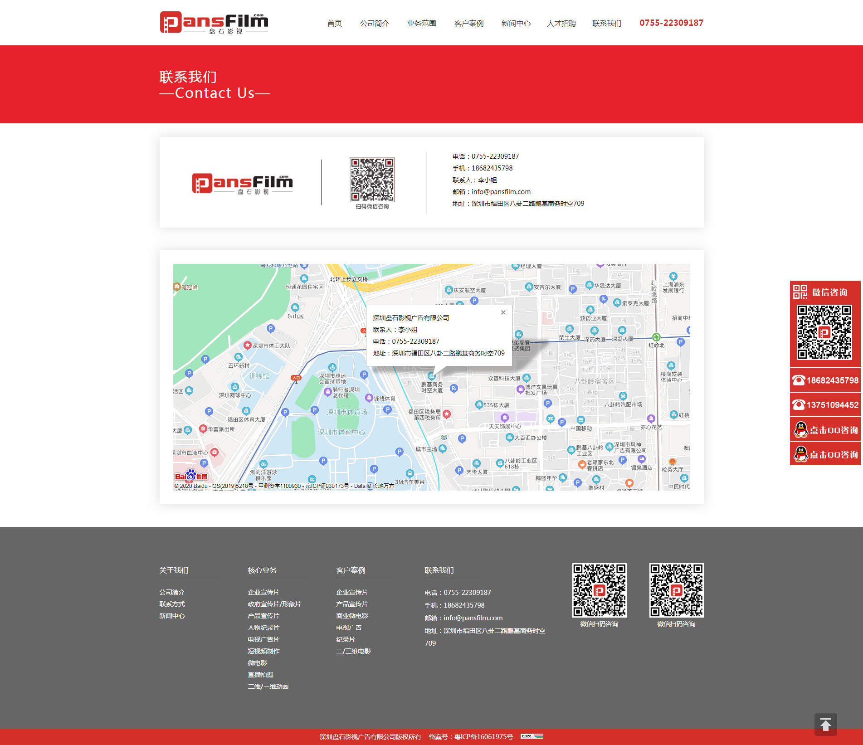Click the CNZZ statistics icon in footer
The height and width of the screenshot is (745, 863).
coord(532,736)
